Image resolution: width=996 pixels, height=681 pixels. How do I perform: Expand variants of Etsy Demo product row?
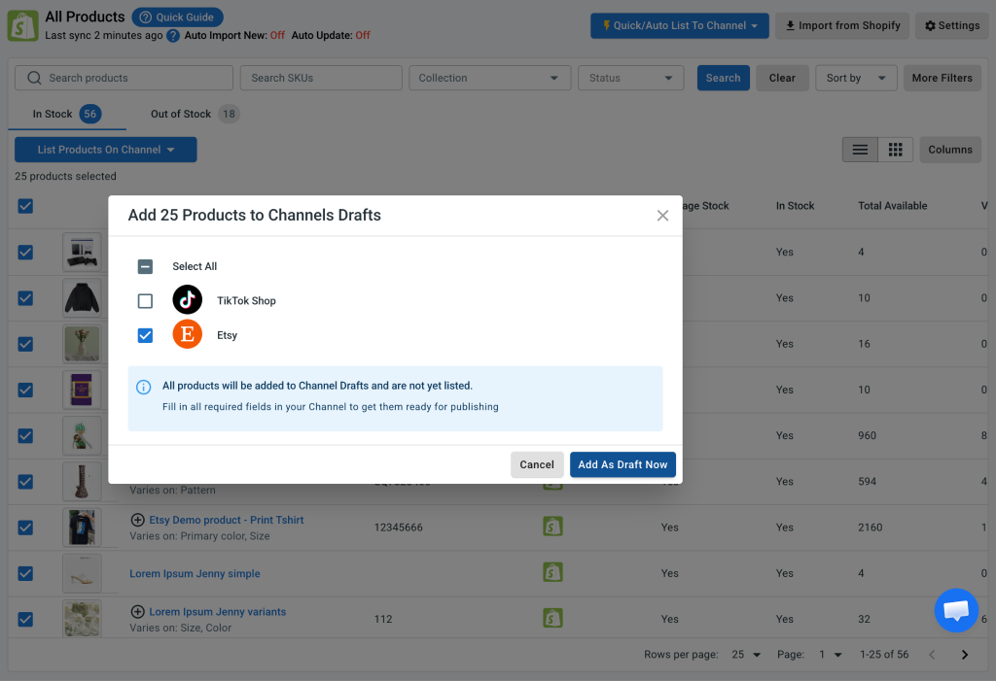(x=137, y=520)
